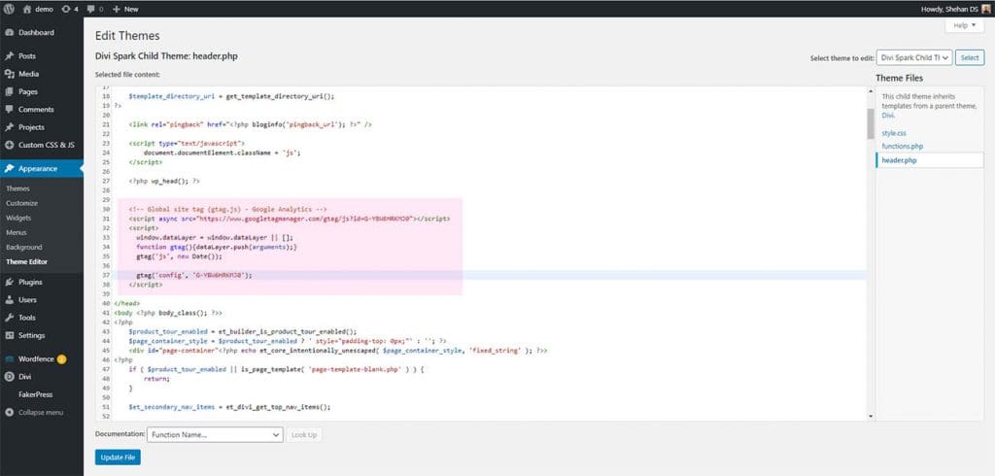Screen dimensions: 995x476
Task: Open the Help dropdown tab
Action: (x=964, y=25)
